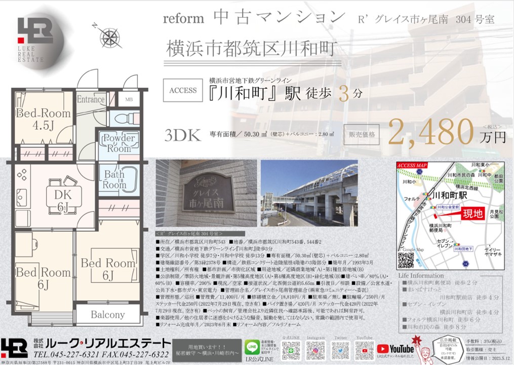This screenshot has height=365, width=514.
Task: Click the YouTube logo in the footer
Action: pos(395,349)
